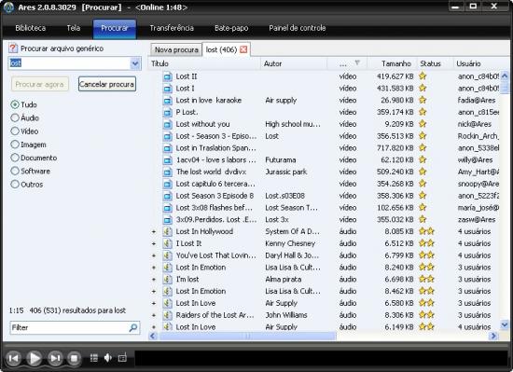This screenshot has width=513, height=372.
Task: Click video icon of Lost in love karaoke
Action: pos(167,101)
